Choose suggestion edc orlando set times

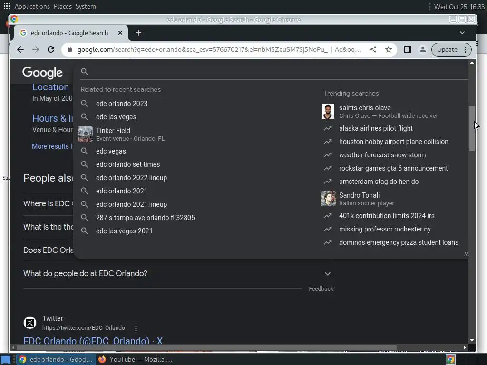[128, 164]
